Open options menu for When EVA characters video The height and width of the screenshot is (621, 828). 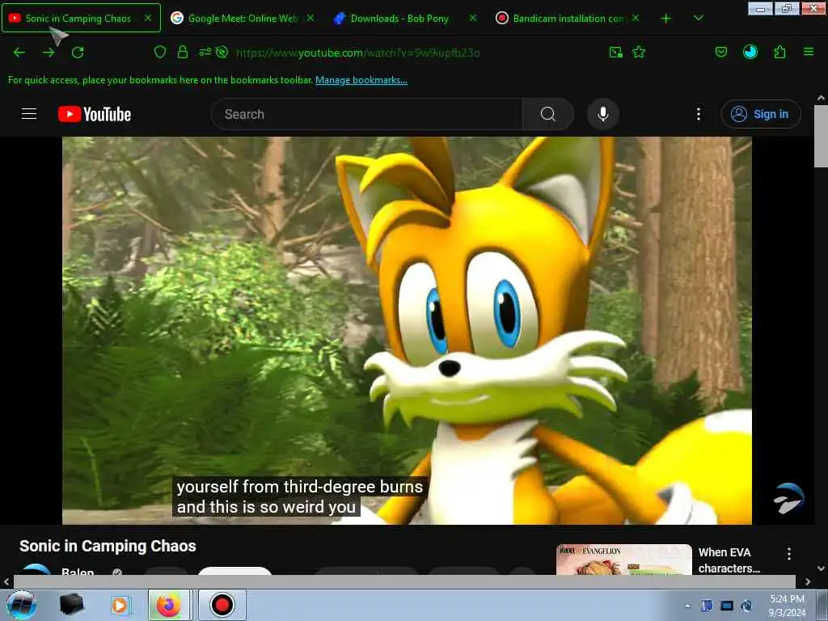pos(789,554)
